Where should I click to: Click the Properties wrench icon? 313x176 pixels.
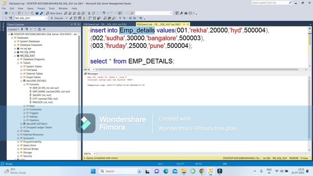(x=181, y=13)
